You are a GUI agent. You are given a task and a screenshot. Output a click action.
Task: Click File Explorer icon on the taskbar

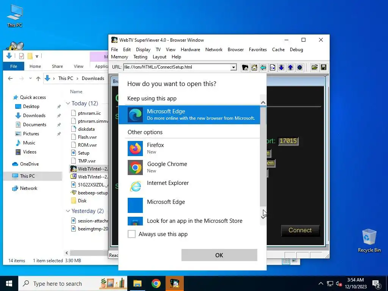(137, 283)
